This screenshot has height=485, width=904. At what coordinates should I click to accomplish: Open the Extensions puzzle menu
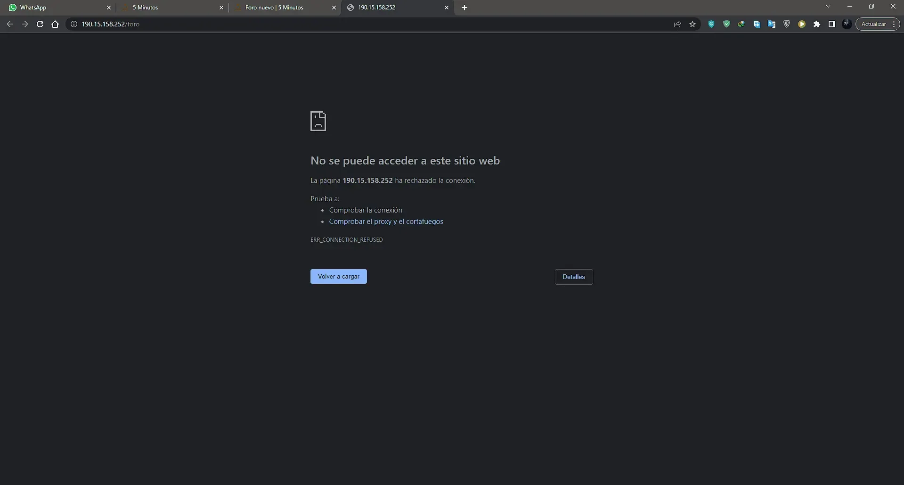click(817, 24)
